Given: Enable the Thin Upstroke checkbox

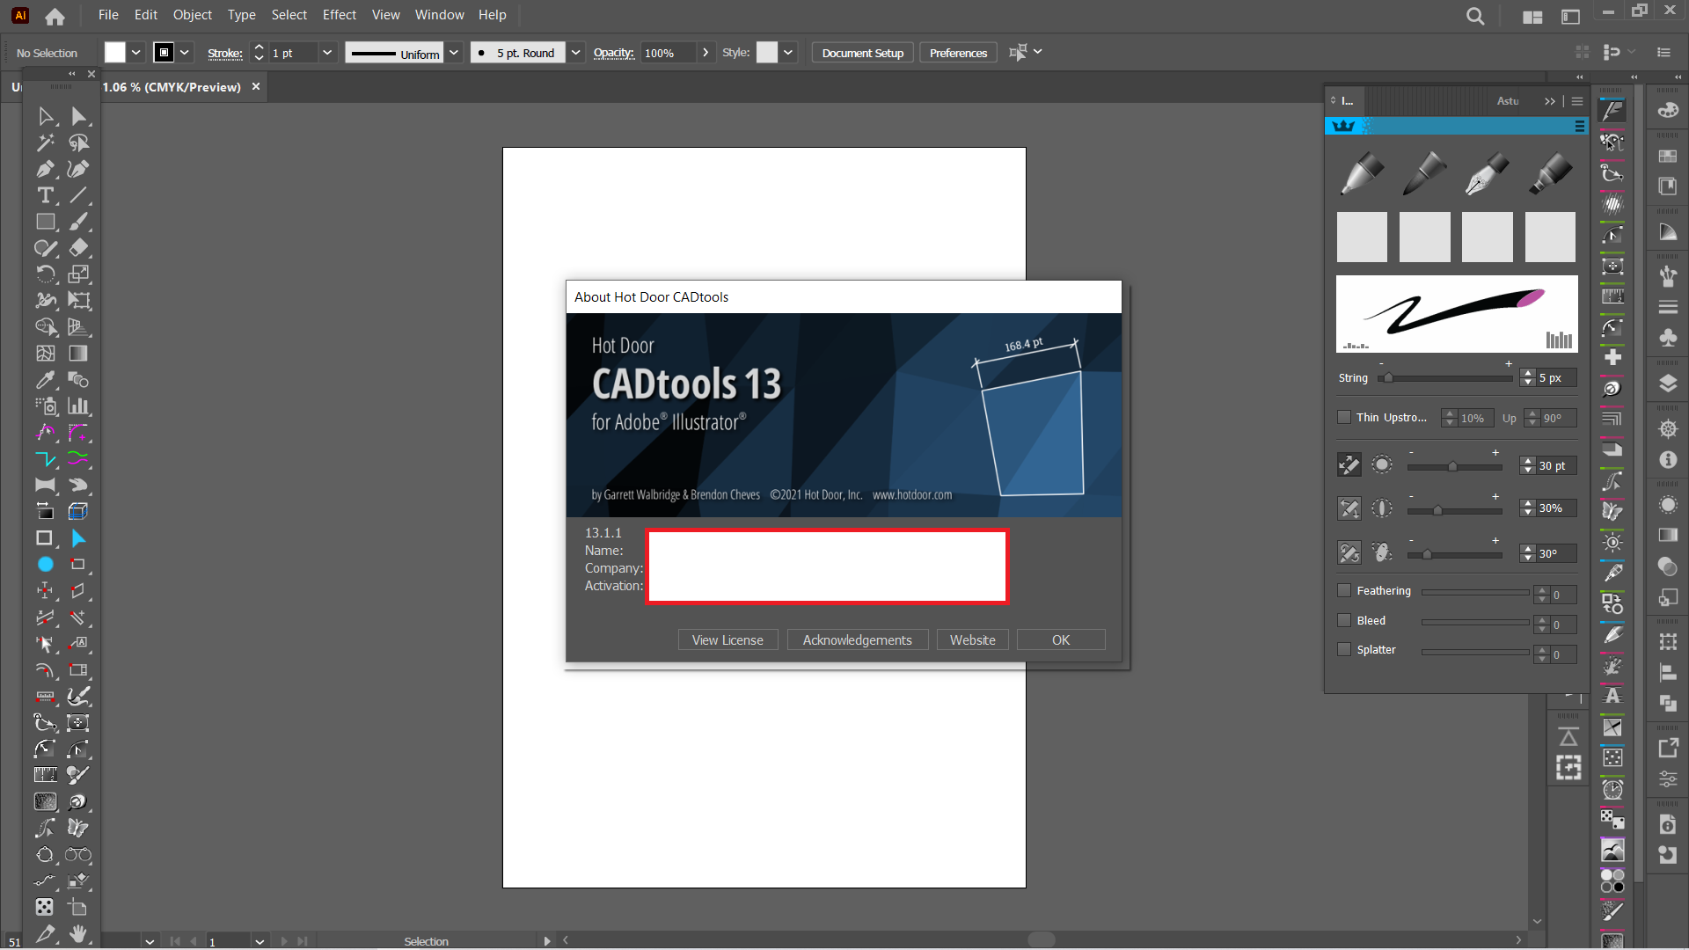Looking at the screenshot, I should pyautogui.click(x=1344, y=417).
